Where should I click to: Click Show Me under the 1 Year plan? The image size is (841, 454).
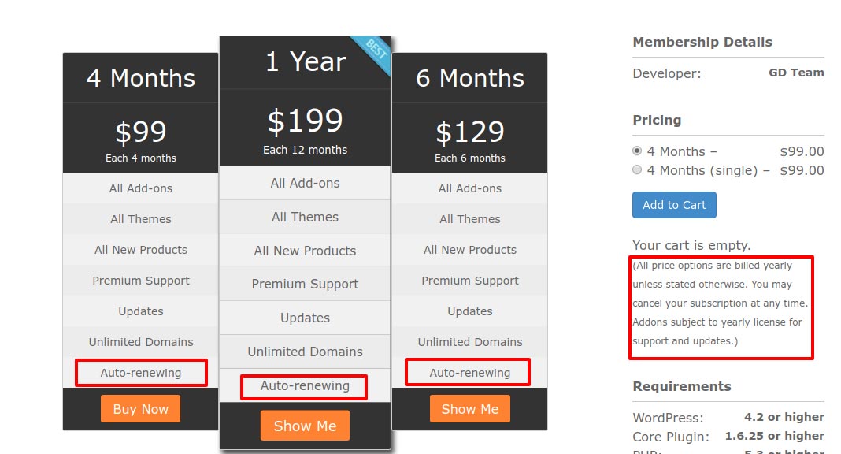pos(305,426)
